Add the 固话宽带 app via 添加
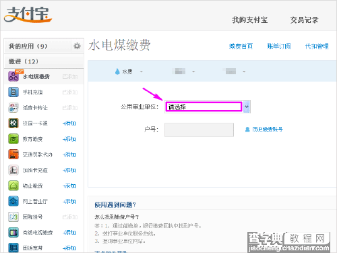Screen dimensions: 337x253 click(69, 248)
